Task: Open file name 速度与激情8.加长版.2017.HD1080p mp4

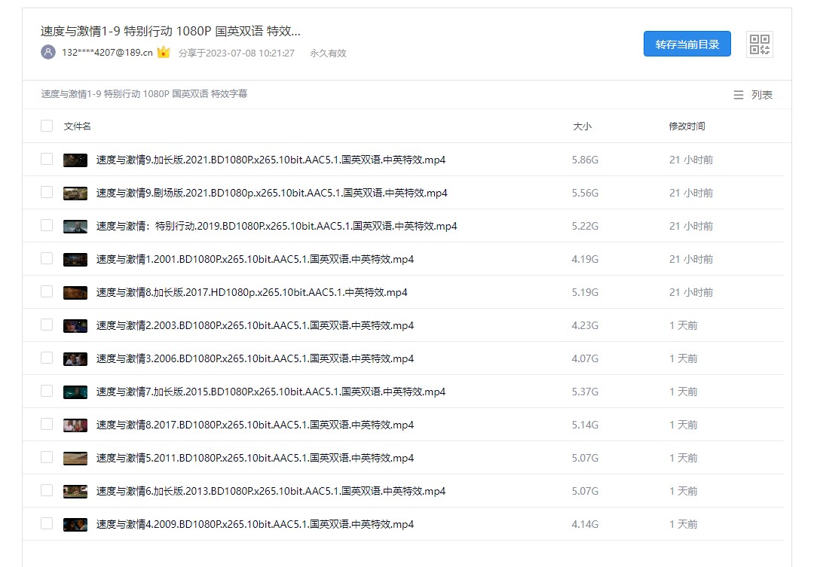Action: 252,293
